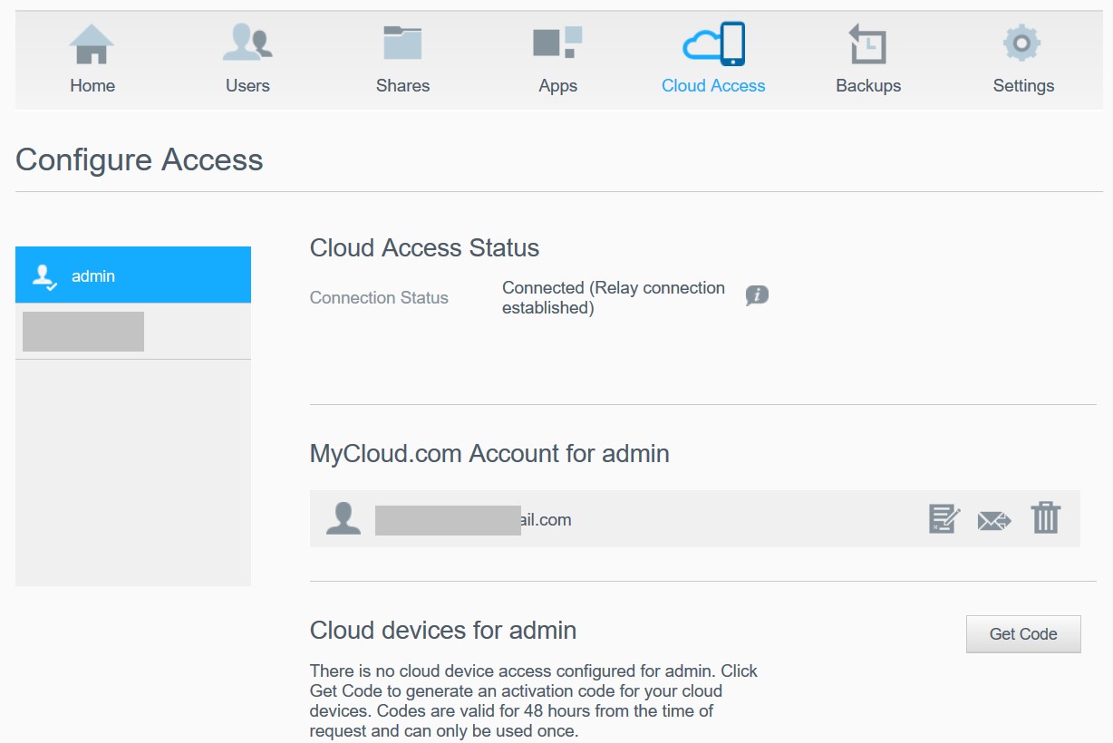This screenshot has width=1113, height=743.
Task: Open the Shares folder icon
Action: (402, 44)
